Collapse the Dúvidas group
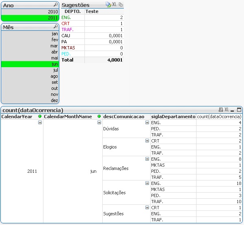 pyautogui.click(x=147, y=123)
